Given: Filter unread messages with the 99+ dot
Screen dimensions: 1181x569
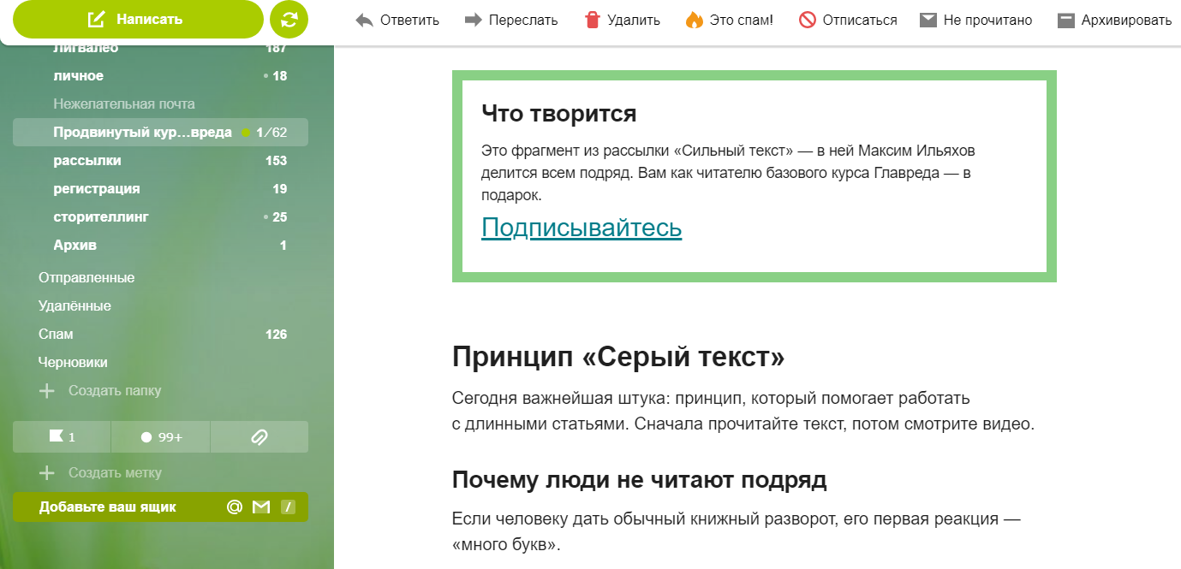Looking at the screenshot, I should click(160, 437).
